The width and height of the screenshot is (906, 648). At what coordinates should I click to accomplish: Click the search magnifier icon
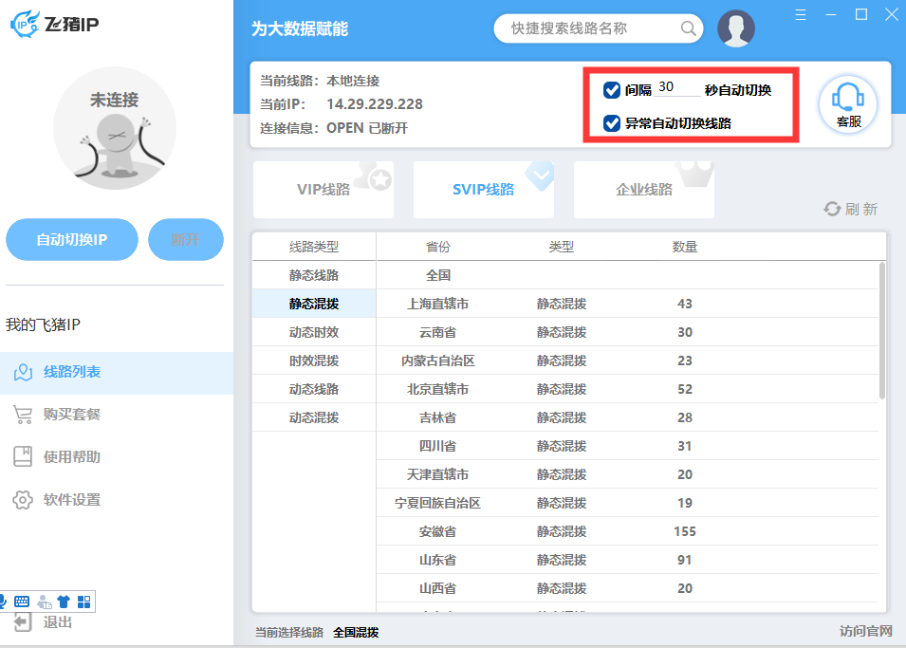[x=689, y=28]
